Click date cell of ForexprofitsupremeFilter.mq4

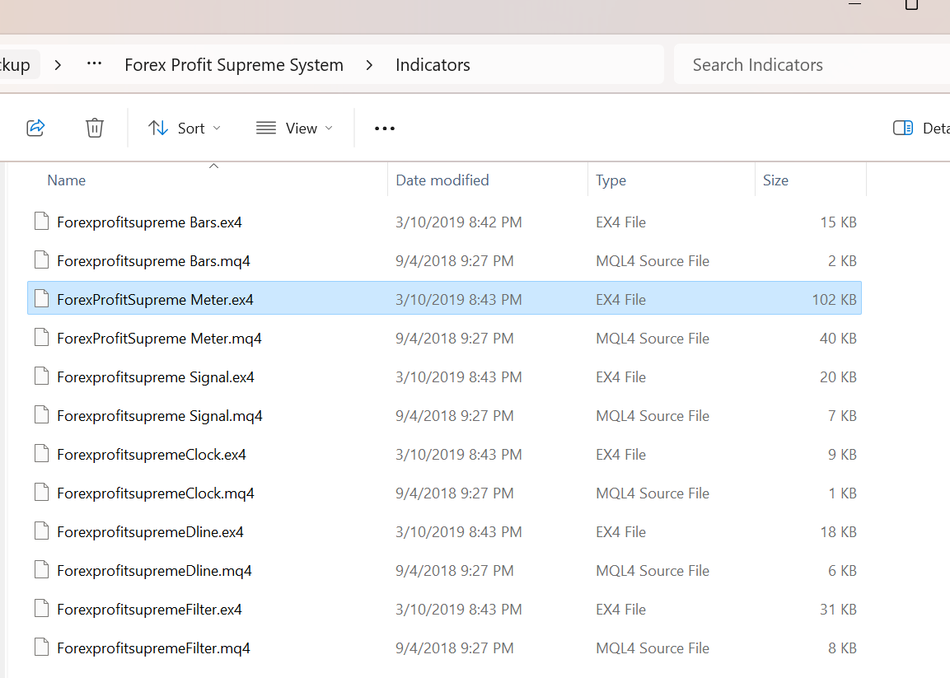coord(454,648)
